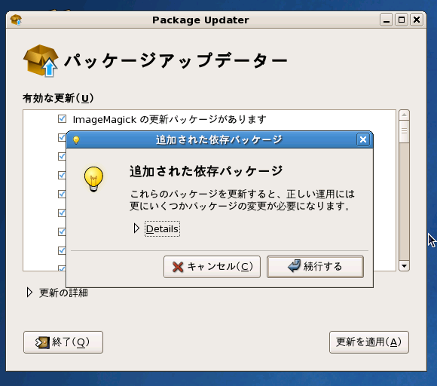Viewport: 437px width, 386px height.
Task: Click the blue return arrow icon on 続行する
Action: [x=295, y=266]
